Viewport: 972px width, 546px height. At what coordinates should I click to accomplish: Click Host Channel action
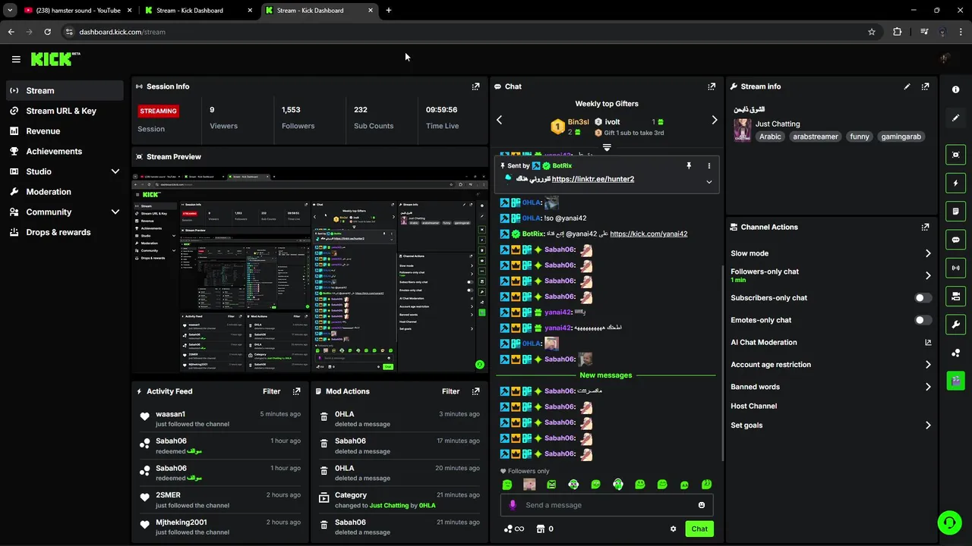click(x=754, y=406)
